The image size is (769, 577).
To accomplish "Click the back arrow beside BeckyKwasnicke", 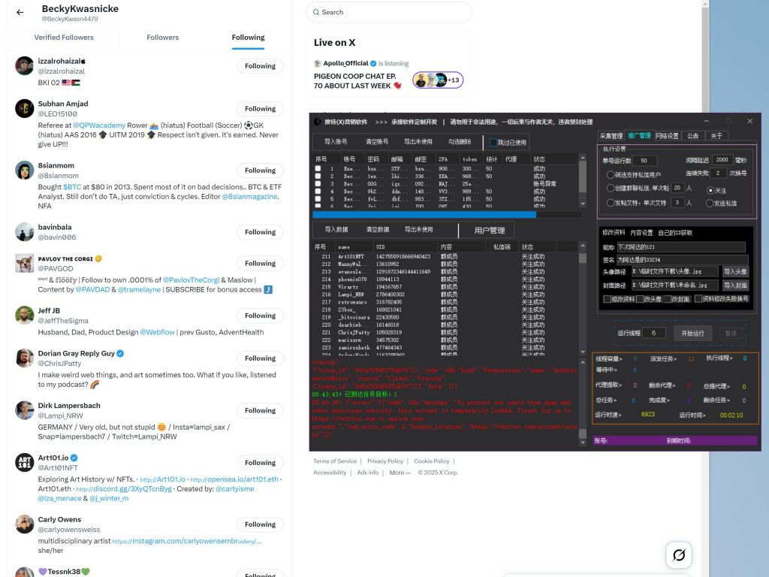I will tap(20, 13).
